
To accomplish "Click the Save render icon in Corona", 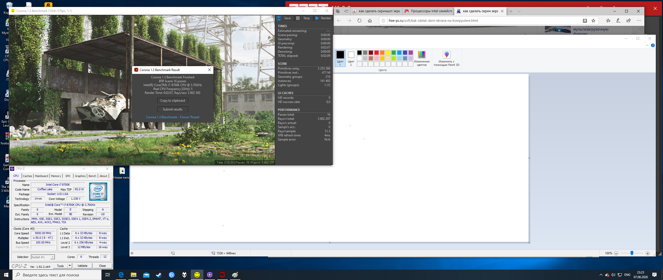I will [279, 18].
